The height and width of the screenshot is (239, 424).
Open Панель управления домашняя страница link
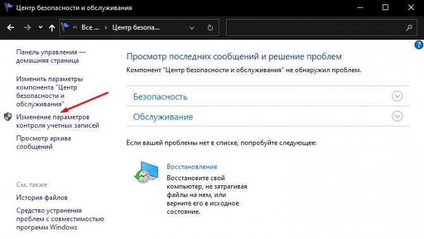tap(51, 56)
